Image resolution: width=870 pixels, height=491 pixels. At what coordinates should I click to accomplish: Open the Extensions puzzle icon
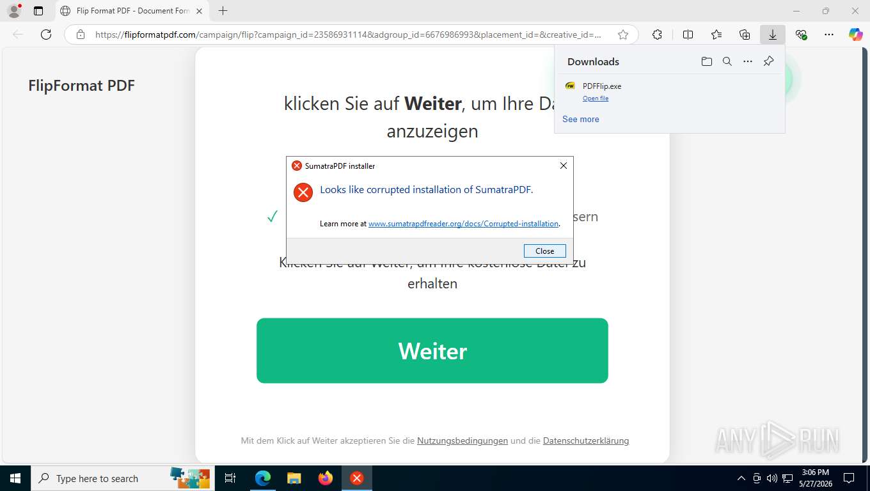pos(657,35)
